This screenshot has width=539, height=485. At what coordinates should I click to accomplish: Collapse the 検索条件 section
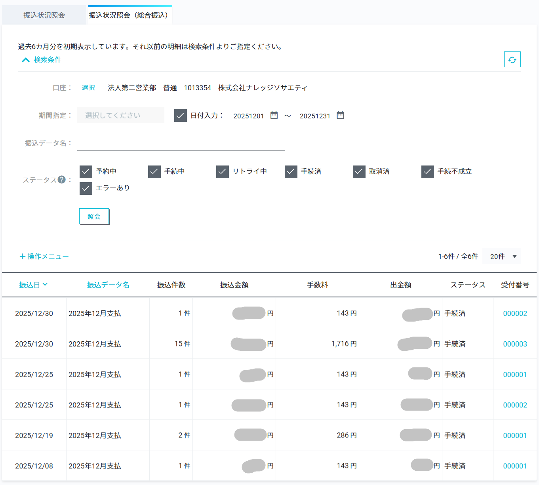tap(41, 59)
